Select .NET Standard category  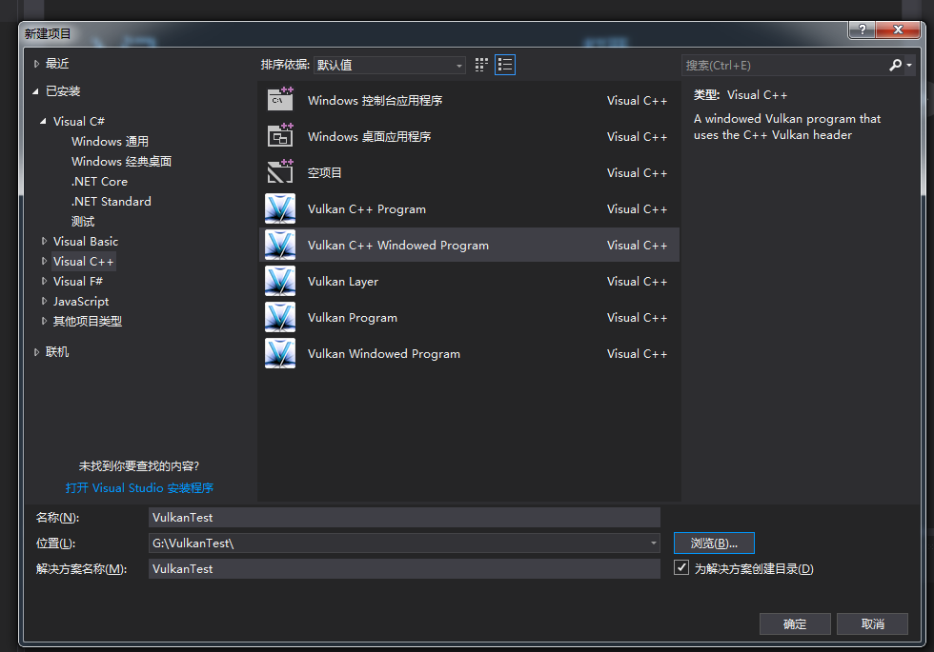111,201
